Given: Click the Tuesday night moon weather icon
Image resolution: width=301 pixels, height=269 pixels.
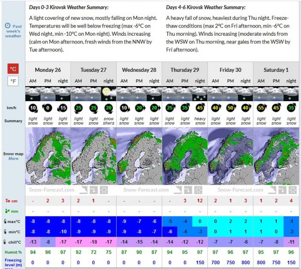Looking at the screenshot, I should click(109, 94).
